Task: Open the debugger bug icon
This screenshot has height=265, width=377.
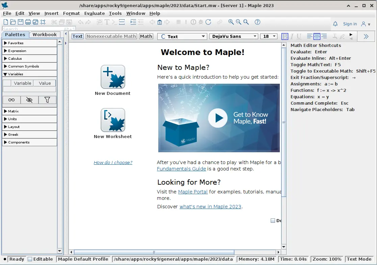Action: pos(201,22)
